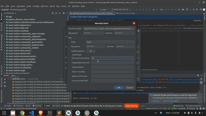206x116 pixels.
Task: Click the Git commit checkmark icon
Action: point(169,10)
